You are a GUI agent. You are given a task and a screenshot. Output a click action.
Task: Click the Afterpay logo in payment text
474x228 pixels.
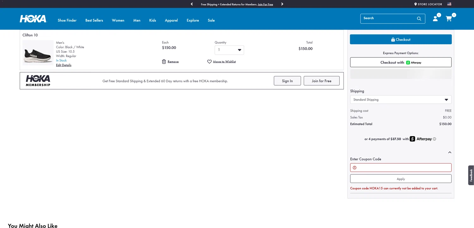click(421, 139)
